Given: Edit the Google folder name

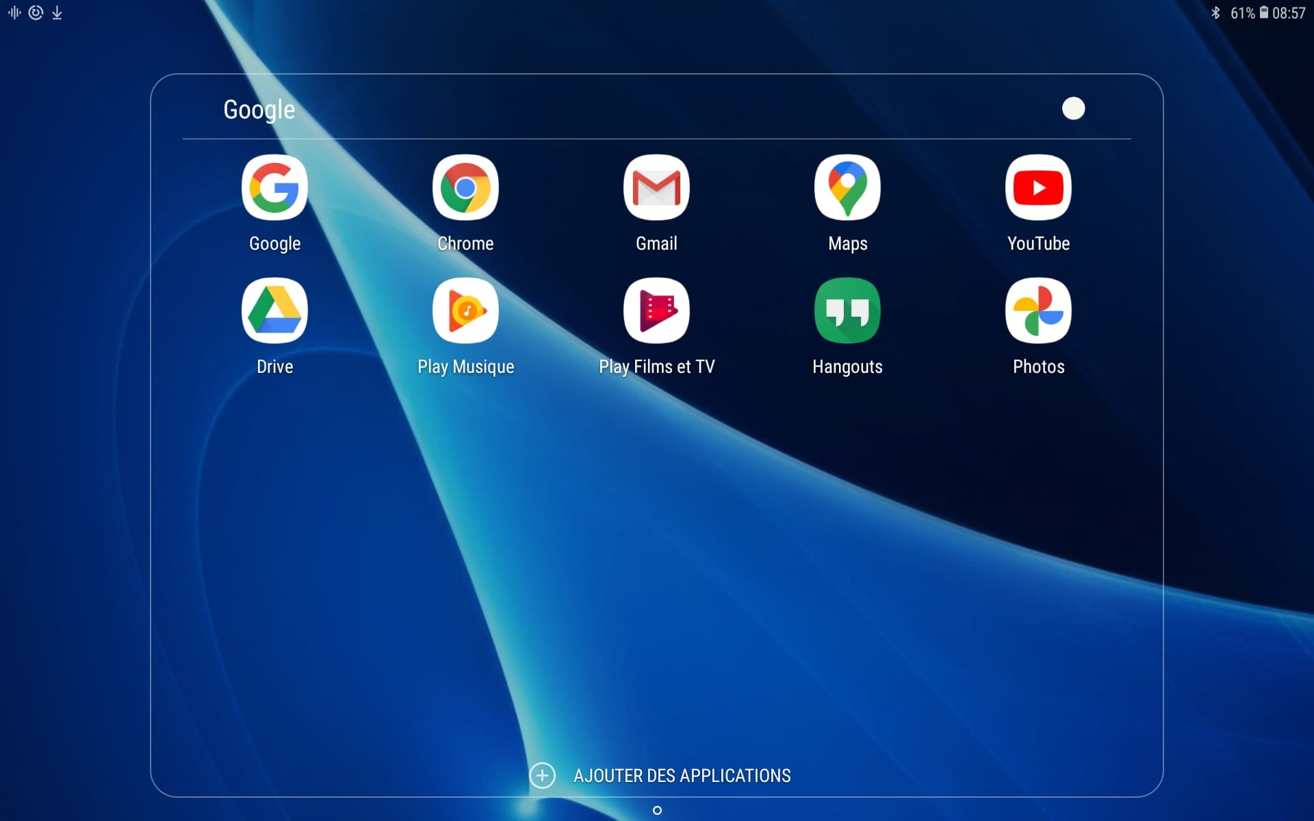Looking at the screenshot, I should 259,109.
